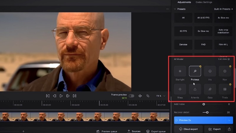The width and height of the screenshot is (236, 133).
Task: Open the crop tool
Action: 148,96
